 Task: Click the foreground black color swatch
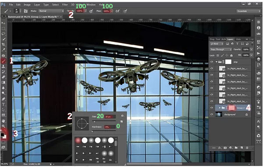click(2, 135)
